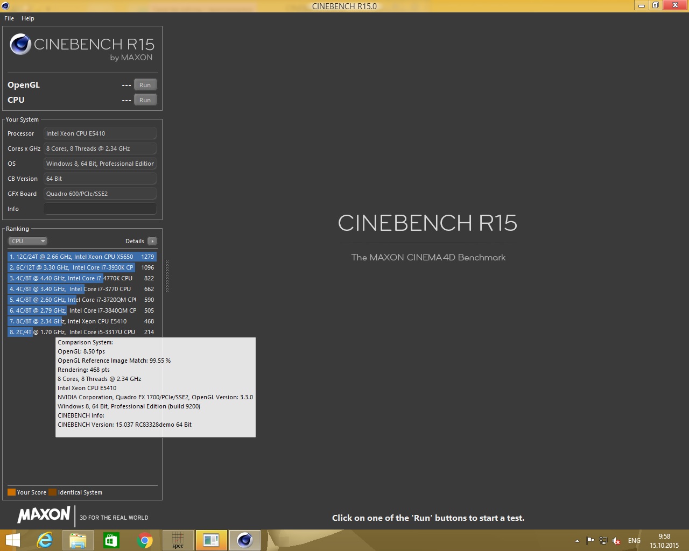This screenshot has height=551, width=689.
Task: Open the File menu
Action: coord(9,18)
